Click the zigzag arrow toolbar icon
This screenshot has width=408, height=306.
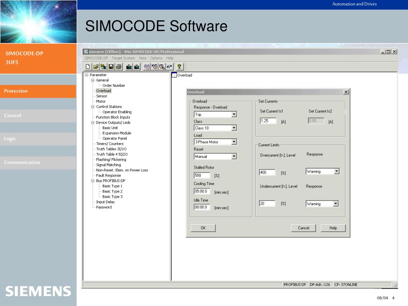coord(169,67)
